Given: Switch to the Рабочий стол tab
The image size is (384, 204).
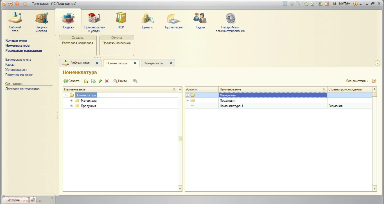Looking at the screenshot, I should point(80,63).
